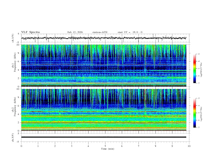Click the lower color bar label "-7"
The width and height of the screenshot is (213, 164).
pyautogui.click(x=198, y=127)
